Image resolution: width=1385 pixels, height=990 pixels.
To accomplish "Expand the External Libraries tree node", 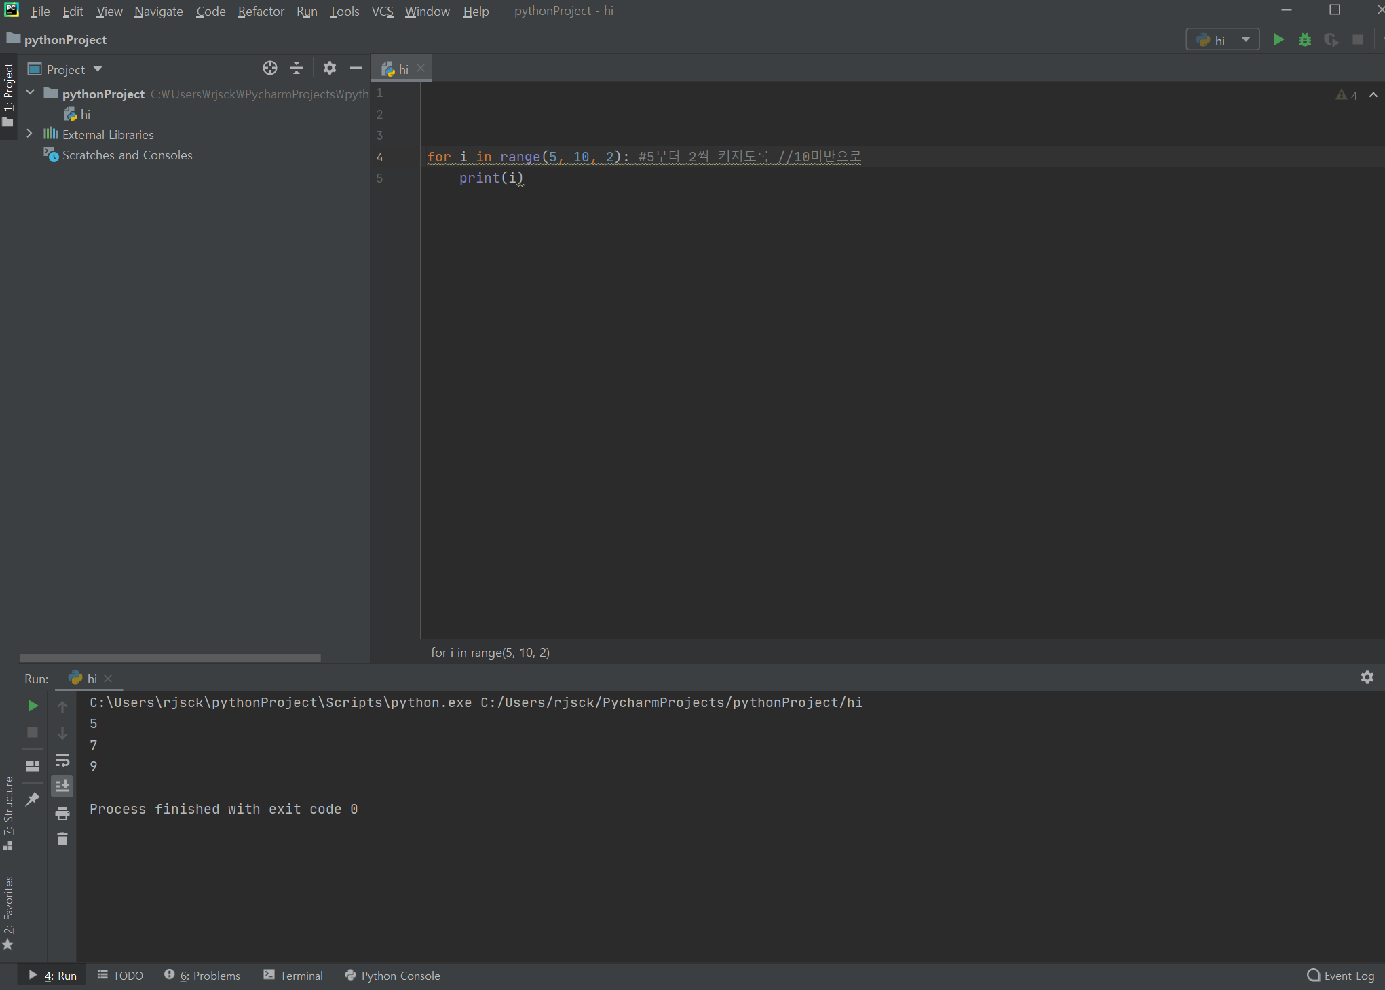I will pyautogui.click(x=29, y=134).
